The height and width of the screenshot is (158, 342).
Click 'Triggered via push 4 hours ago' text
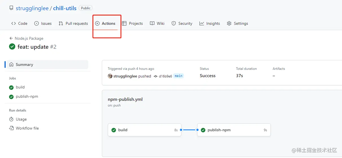(x=131, y=69)
